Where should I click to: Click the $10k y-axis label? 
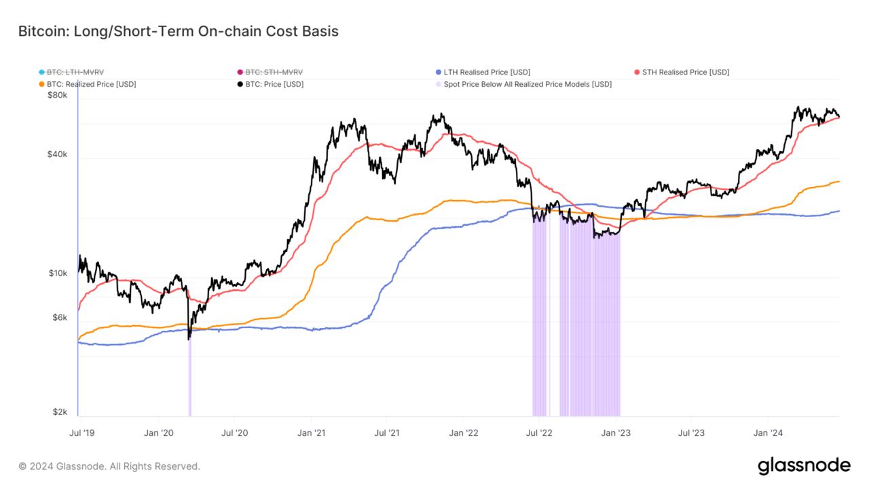coord(58,274)
